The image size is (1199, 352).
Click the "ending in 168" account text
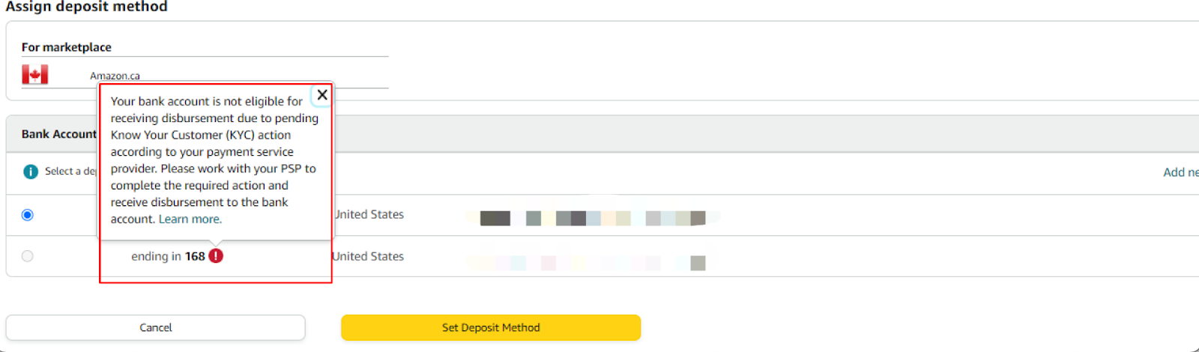168,256
